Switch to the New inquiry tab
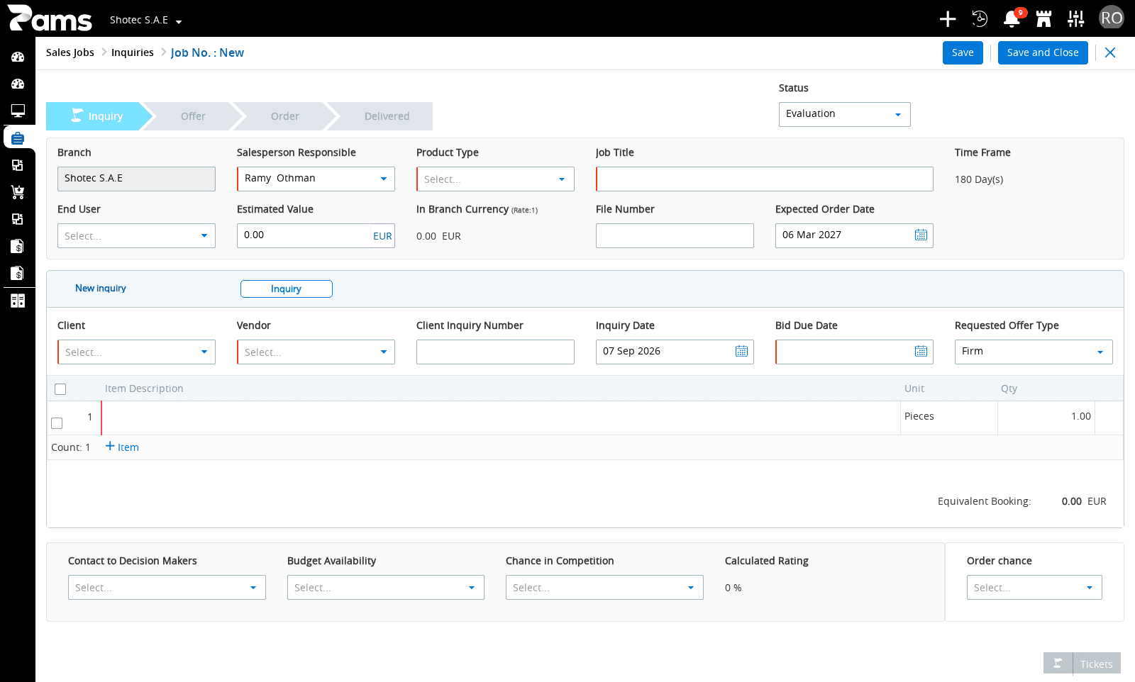 point(101,288)
